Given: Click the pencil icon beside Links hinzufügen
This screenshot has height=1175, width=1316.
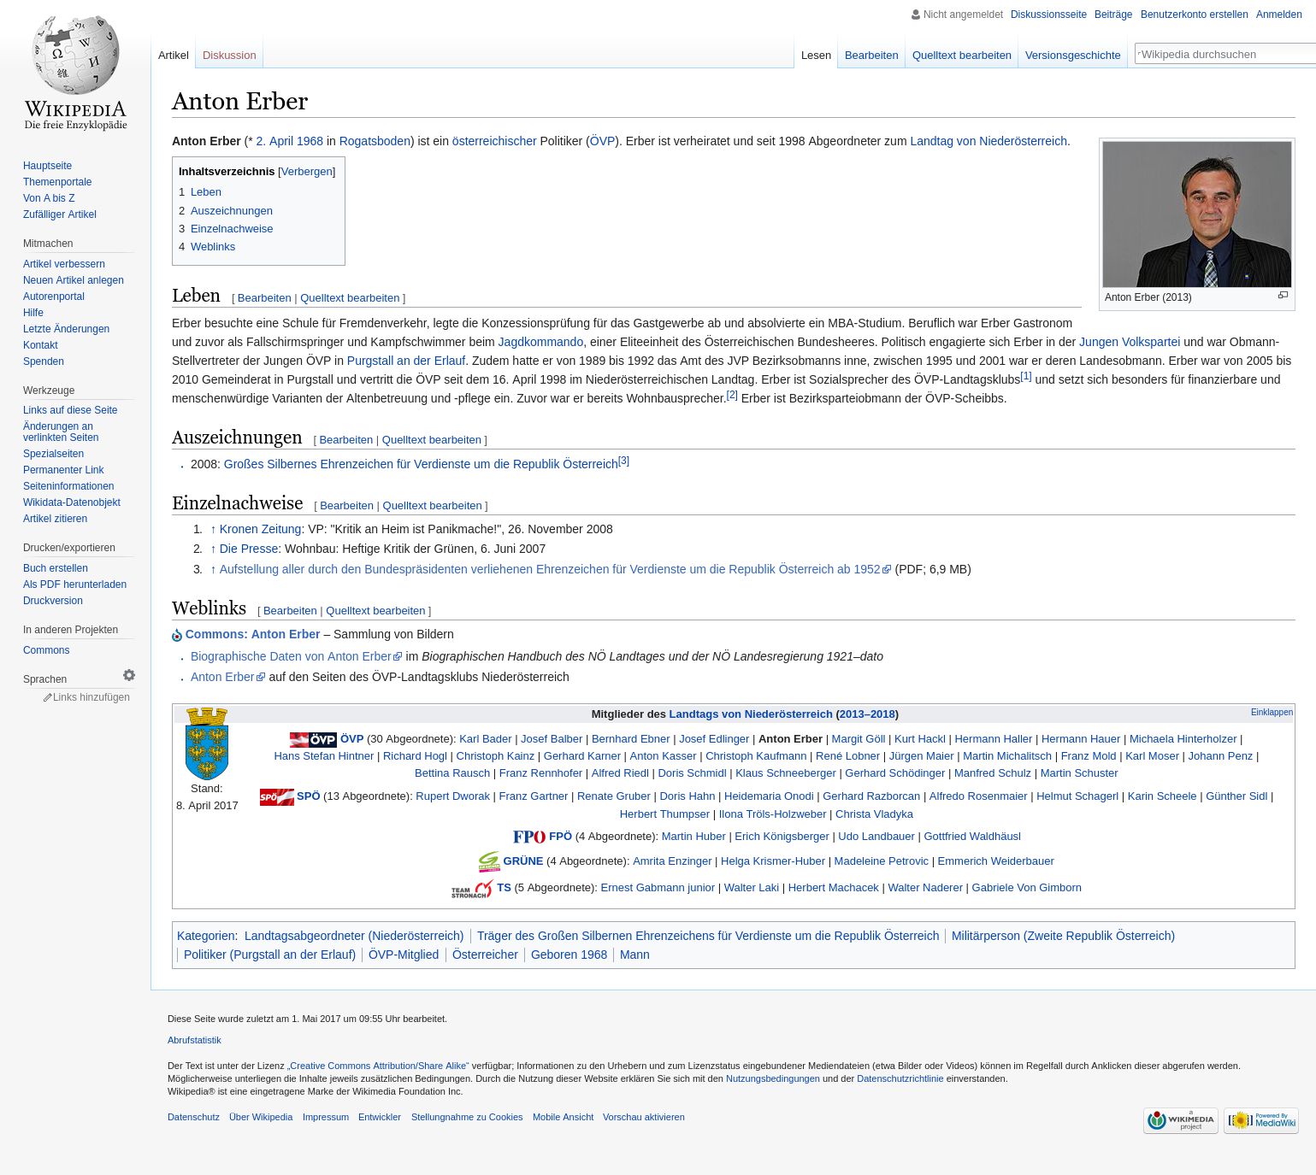Looking at the screenshot, I should tap(48, 697).
